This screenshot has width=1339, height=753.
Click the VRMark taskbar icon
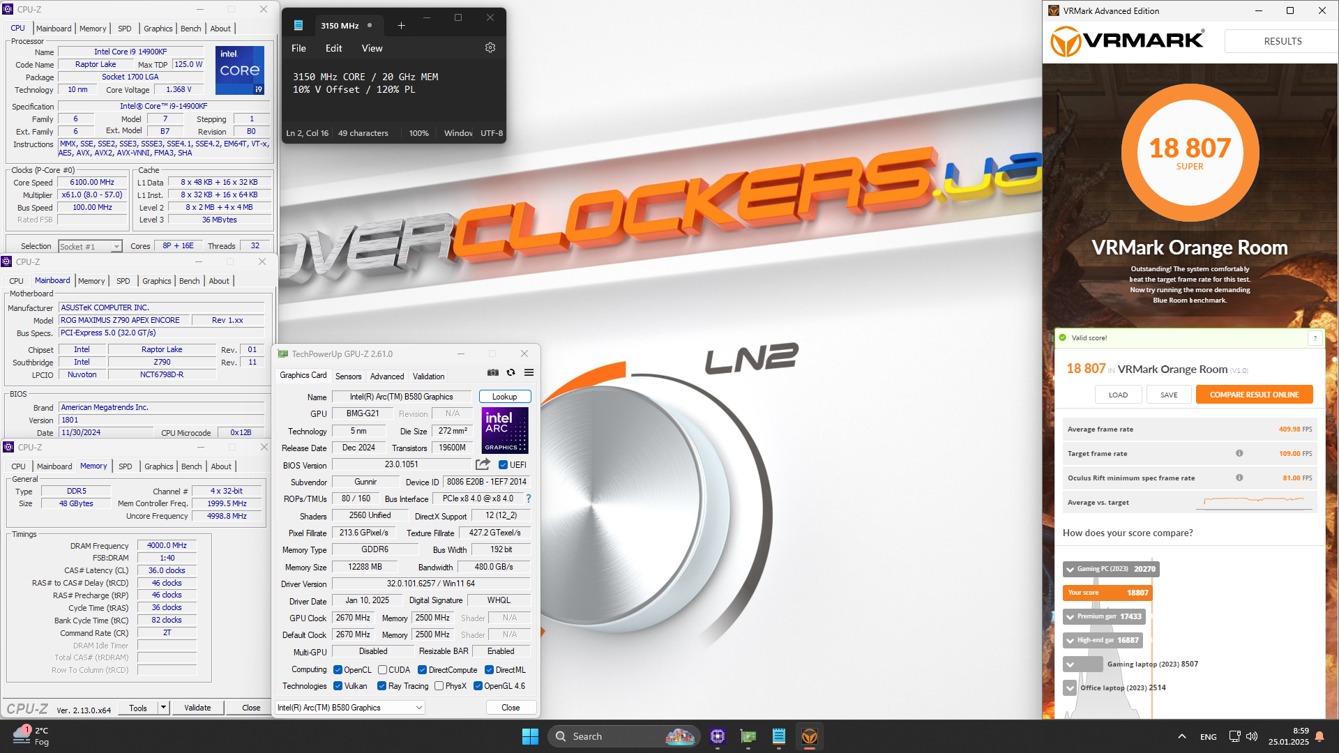coord(810,736)
